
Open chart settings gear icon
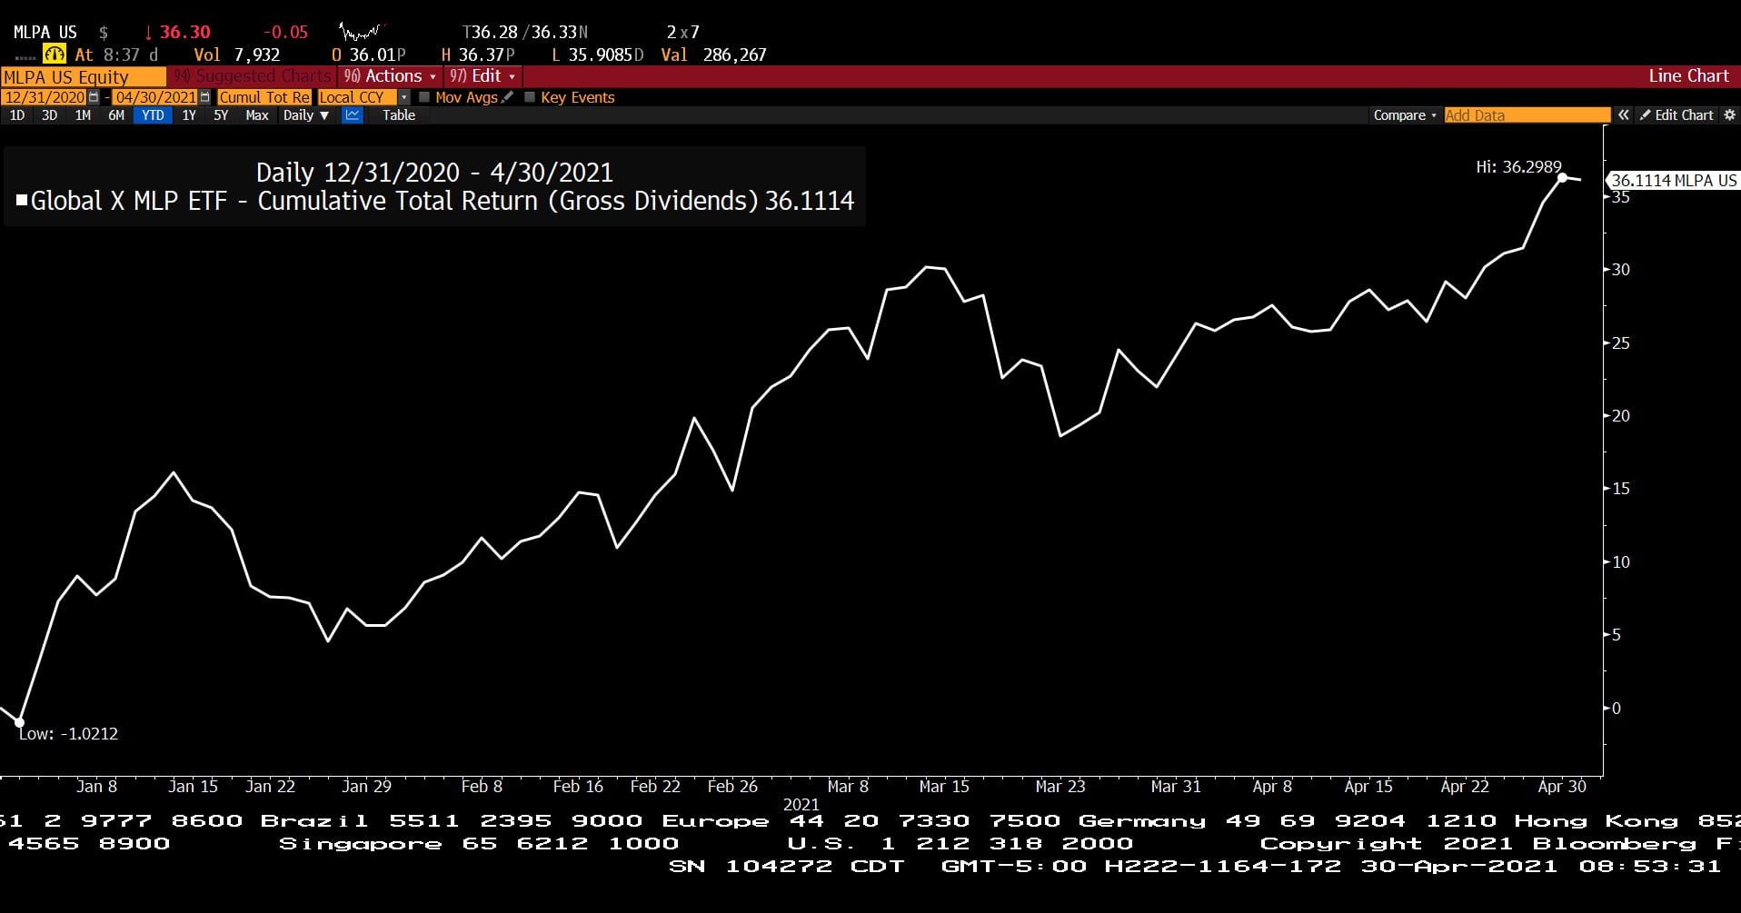[x=1729, y=115]
